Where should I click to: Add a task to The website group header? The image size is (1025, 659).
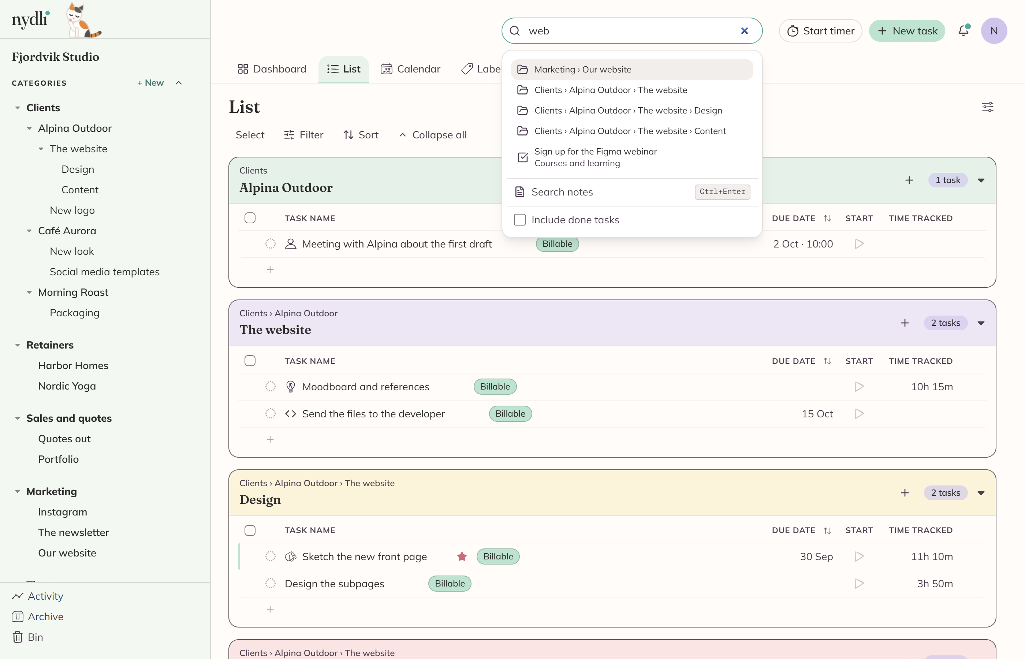pyautogui.click(x=904, y=323)
